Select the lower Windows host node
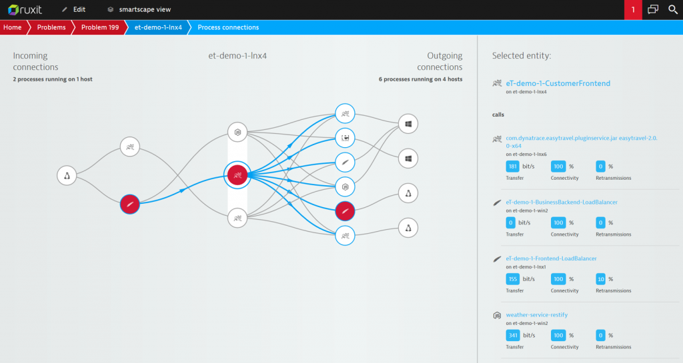Viewport: 683px width, 363px height. pyautogui.click(x=408, y=159)
